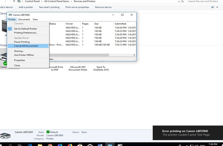Select the job submitted at 7:34:33 PM
Screen dimensions: 223x146
[x=92, y=31]
